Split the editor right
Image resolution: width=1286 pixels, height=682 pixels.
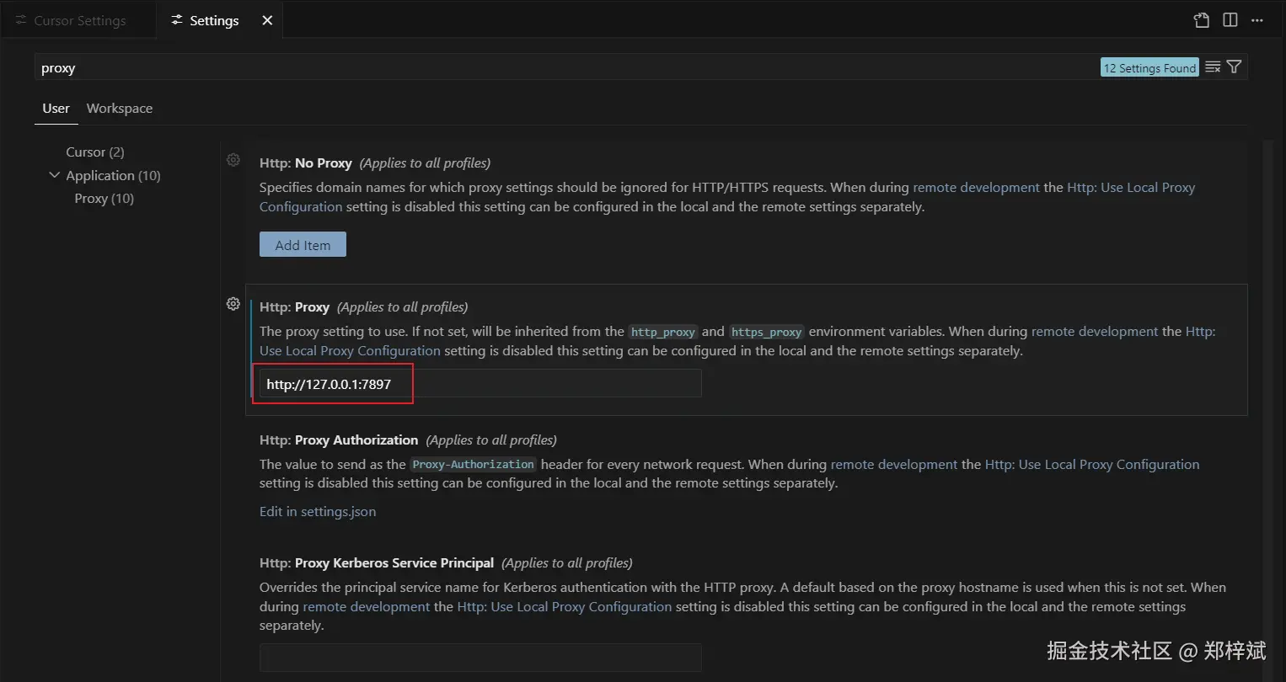click(x=1230, y=20)
